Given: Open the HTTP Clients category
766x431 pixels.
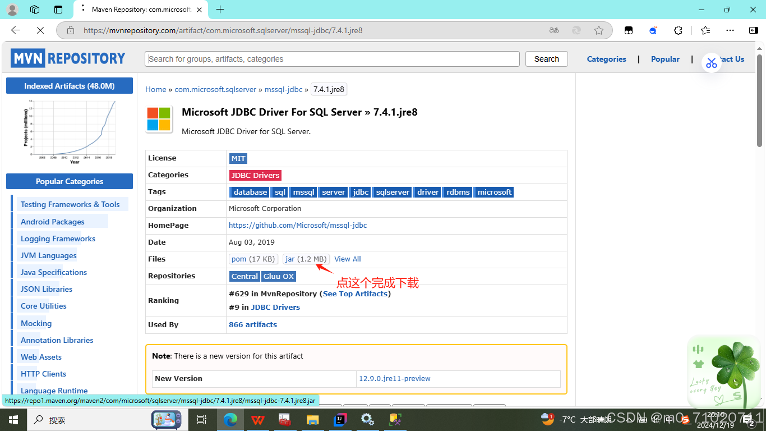Looking at the screenshot, I should pyautogui.click(x=43, y=374).
